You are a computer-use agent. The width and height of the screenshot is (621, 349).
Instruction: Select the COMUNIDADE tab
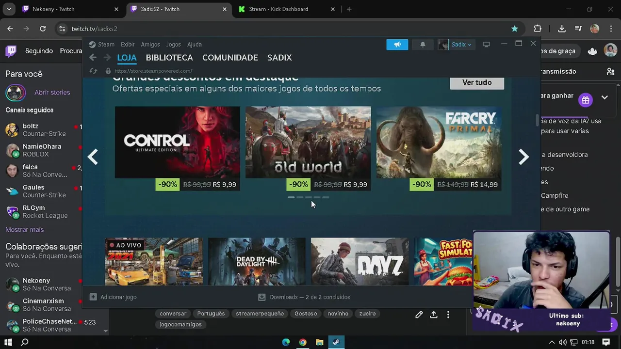click(230, 58)
